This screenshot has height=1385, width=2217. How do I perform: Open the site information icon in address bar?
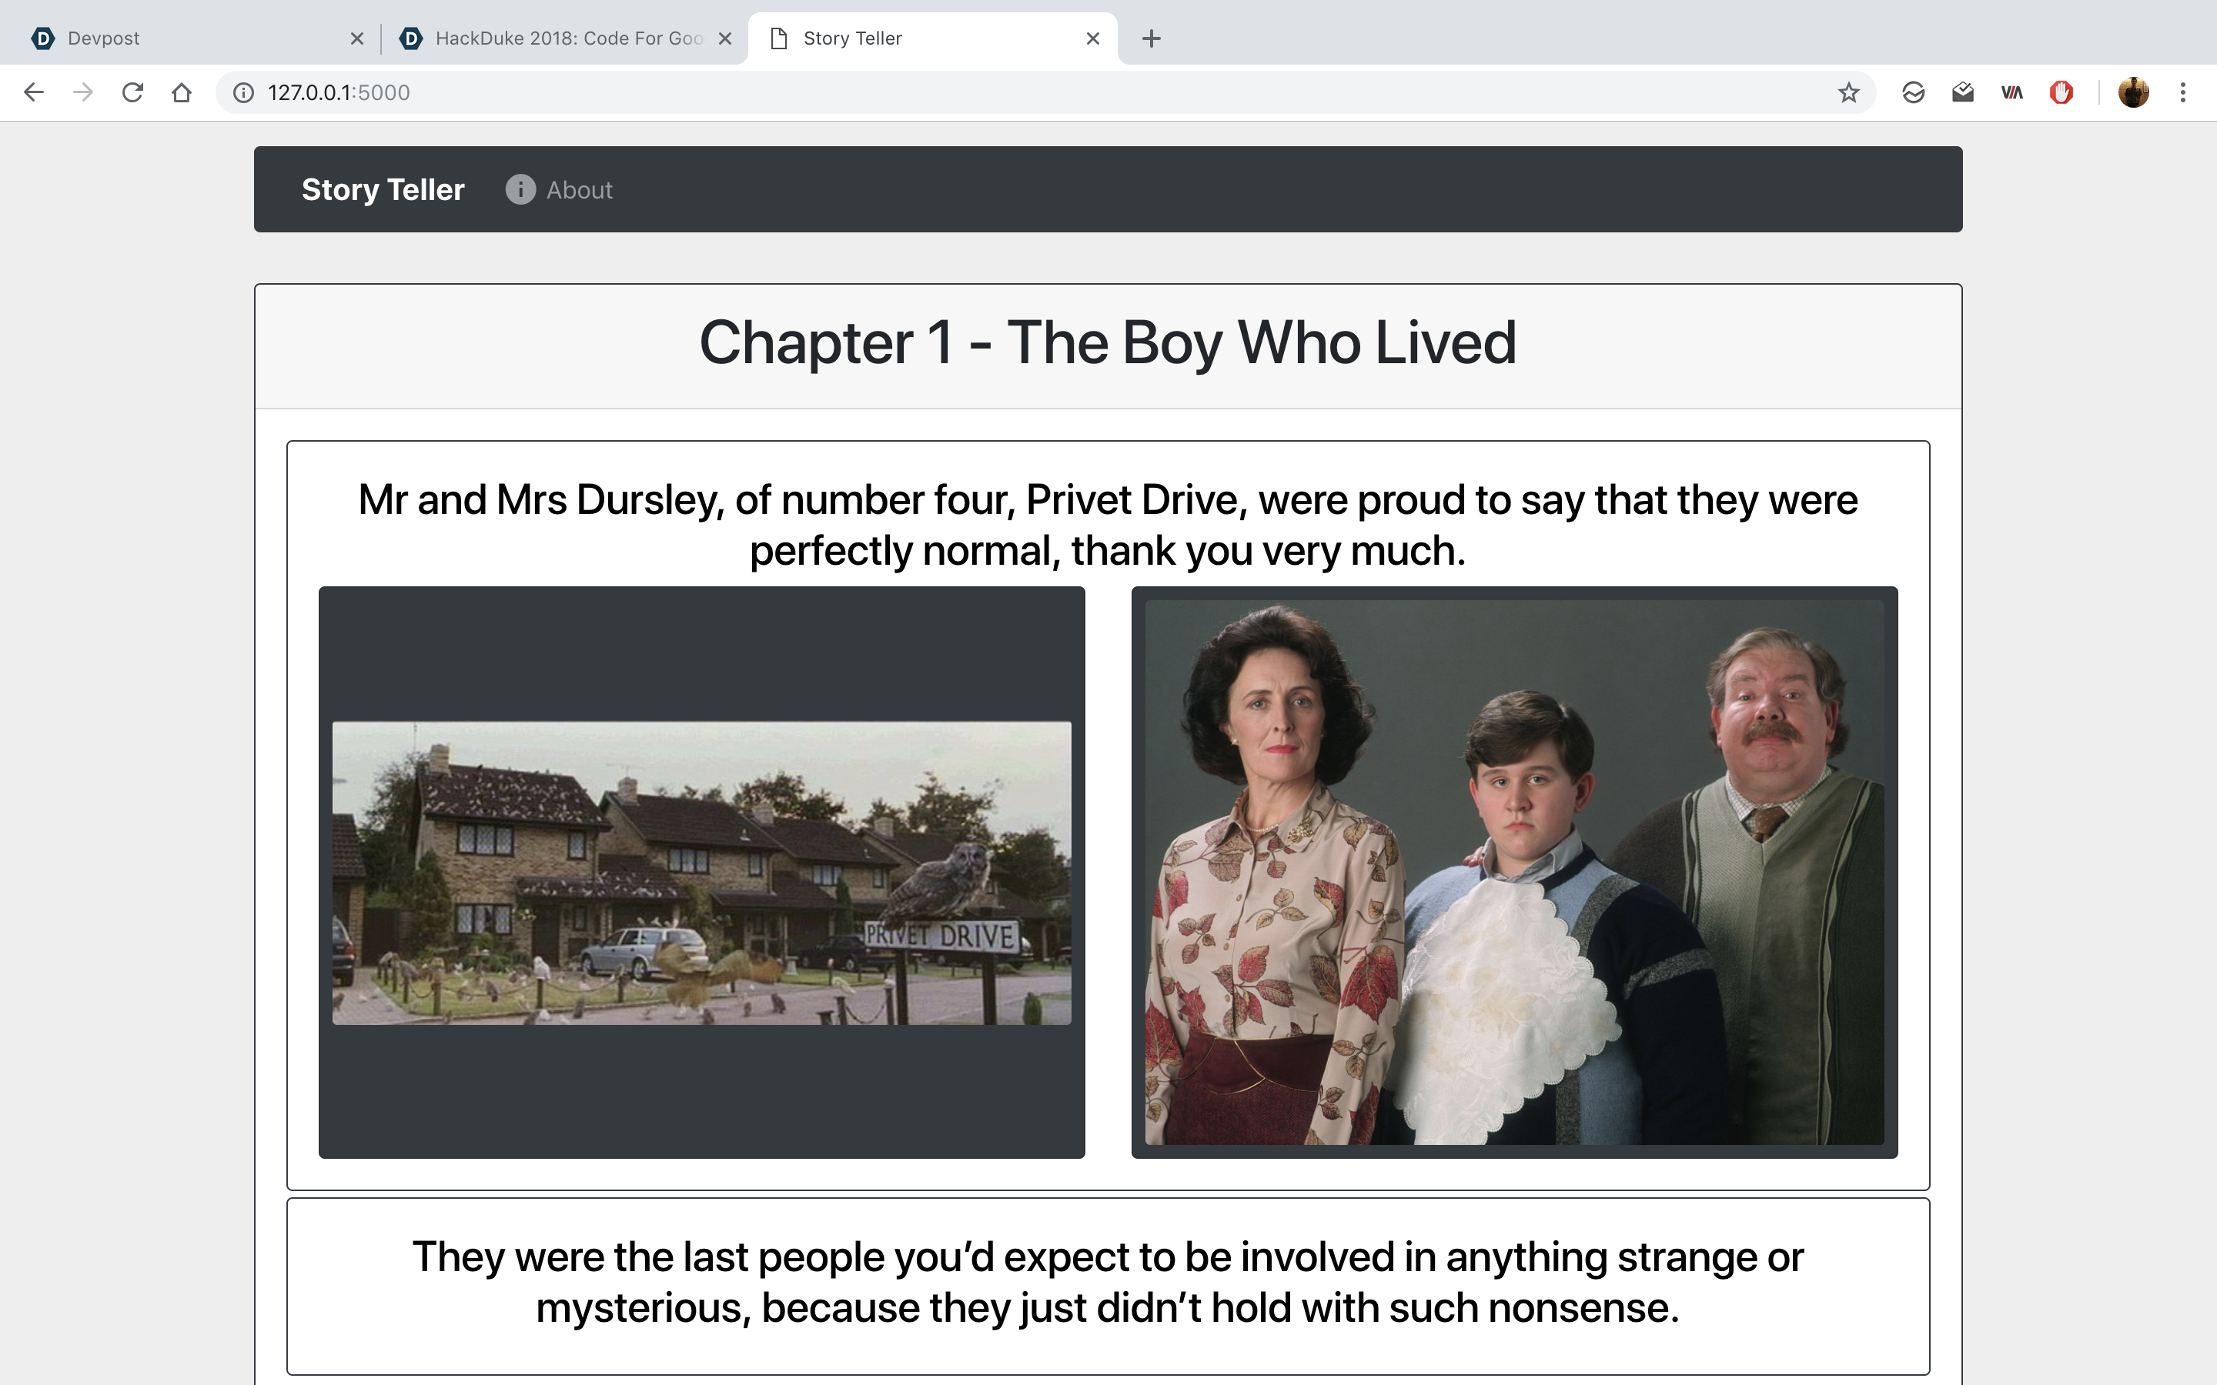point(242,92)
